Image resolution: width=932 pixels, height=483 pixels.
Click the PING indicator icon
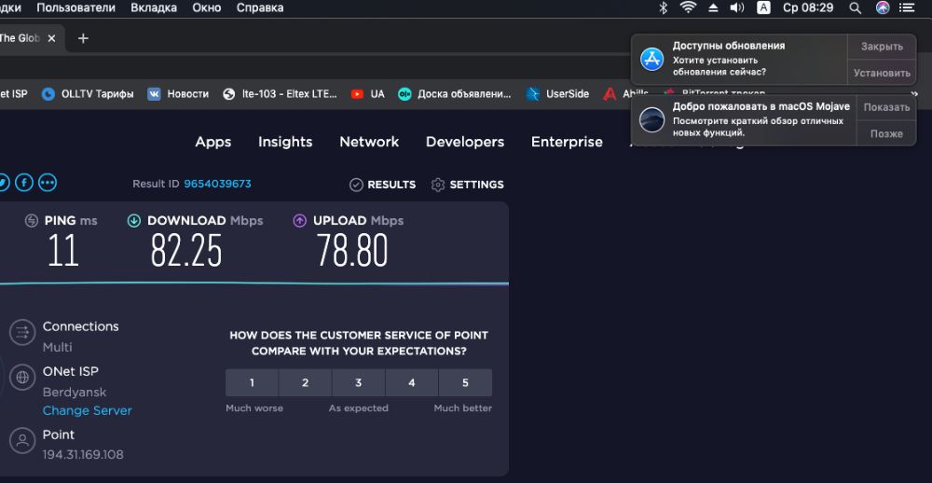(32, 221)
